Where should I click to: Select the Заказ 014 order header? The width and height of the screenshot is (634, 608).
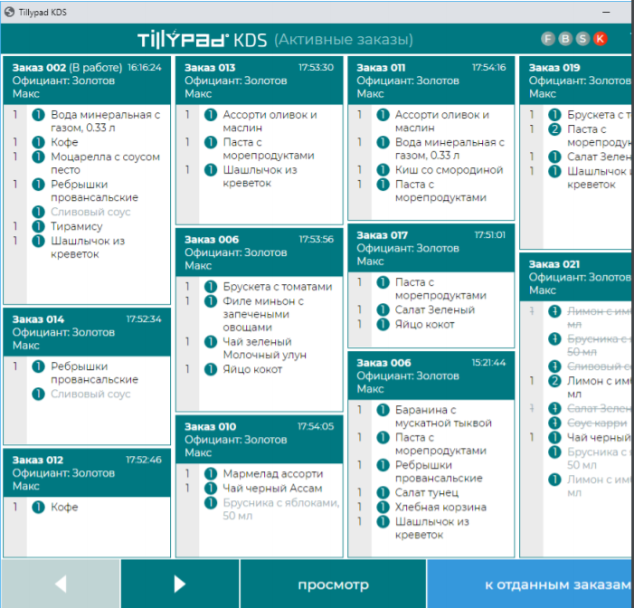pos(87,332)
